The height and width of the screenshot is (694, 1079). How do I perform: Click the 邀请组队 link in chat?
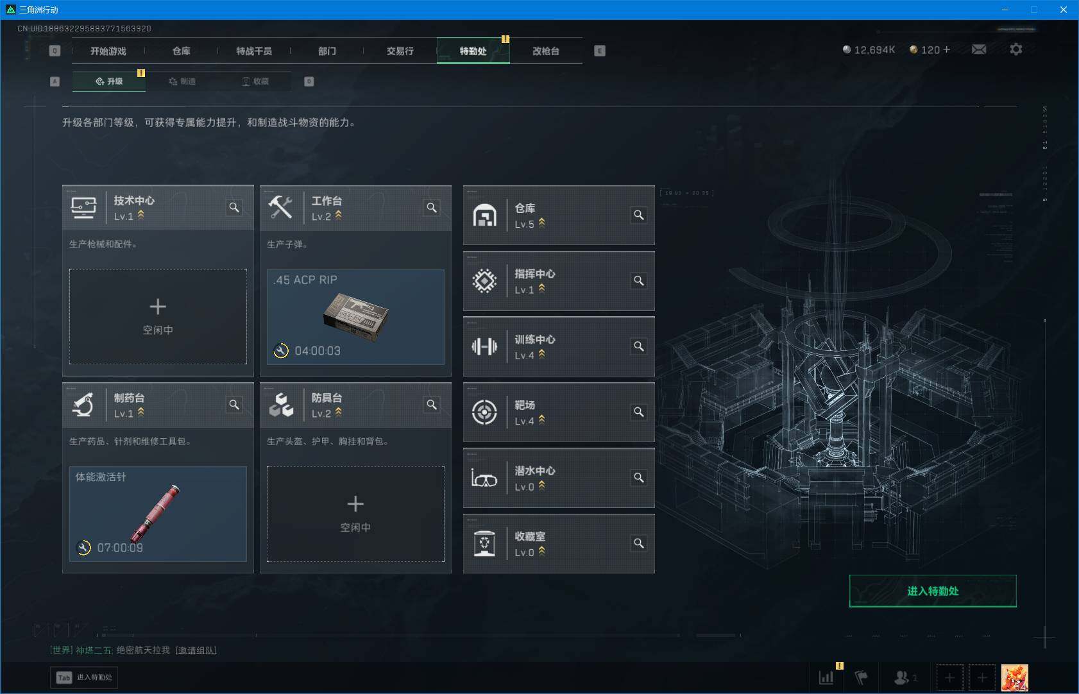click(196, 650)
